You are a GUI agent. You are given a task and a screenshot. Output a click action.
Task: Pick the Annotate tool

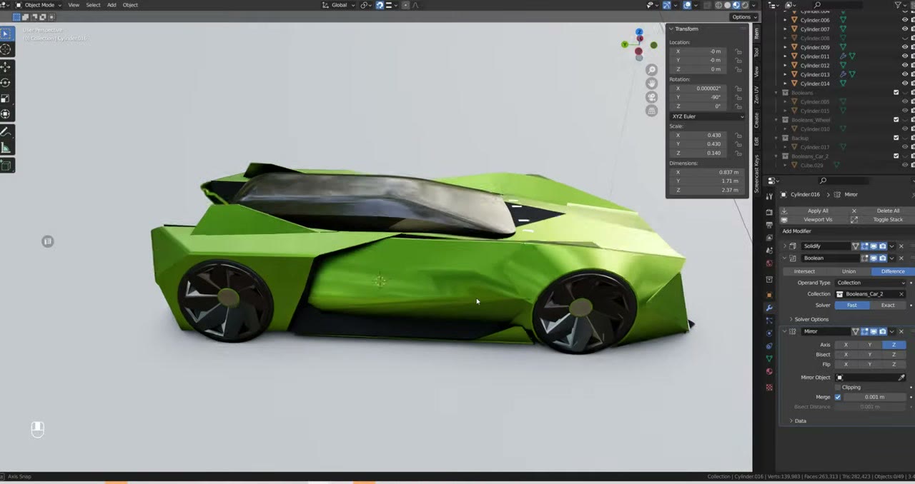click(6, 132)
